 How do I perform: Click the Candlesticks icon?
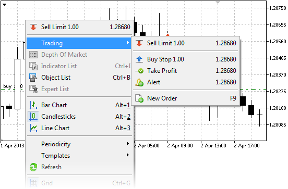coord(33,117)
